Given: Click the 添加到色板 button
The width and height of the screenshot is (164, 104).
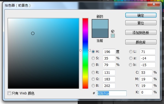Looking at the screenshot, I should click(x=141, y=32).
